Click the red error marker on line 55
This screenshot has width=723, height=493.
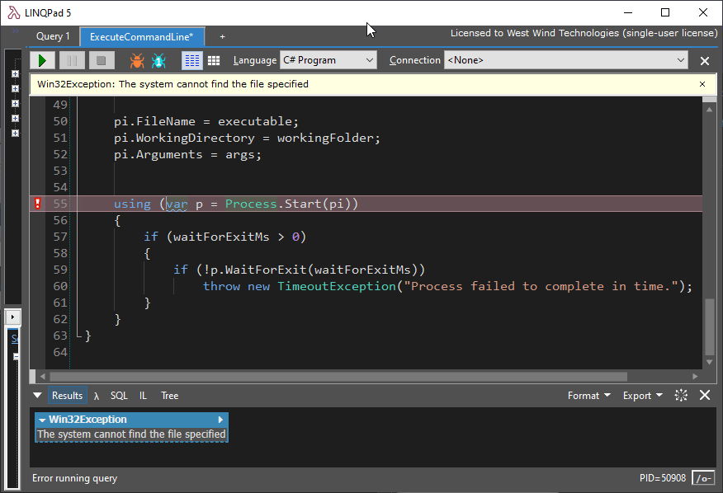37,204
